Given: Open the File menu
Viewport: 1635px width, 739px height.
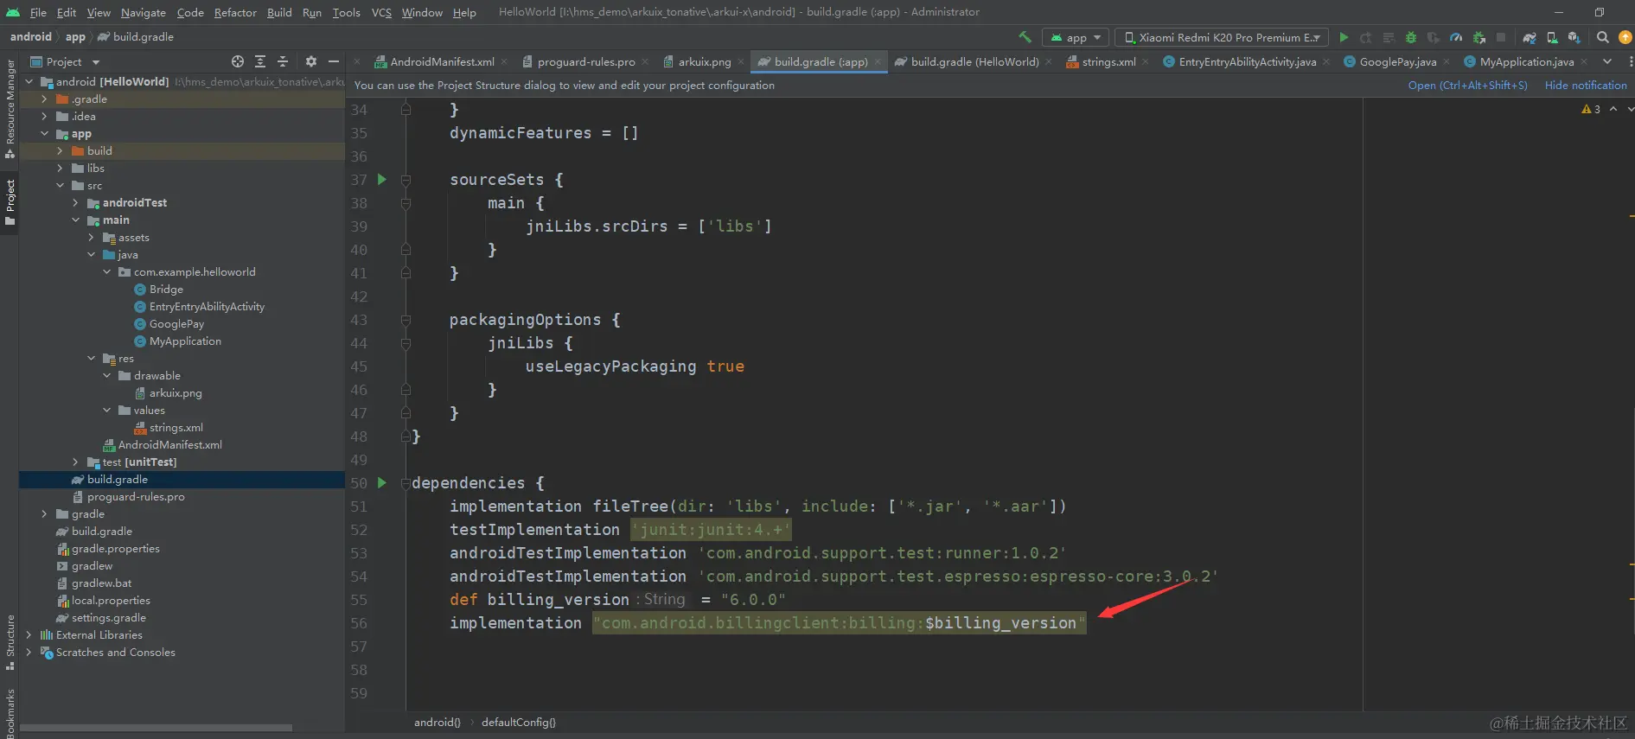Looking at the screenshot, I should (x=38, y=12).
